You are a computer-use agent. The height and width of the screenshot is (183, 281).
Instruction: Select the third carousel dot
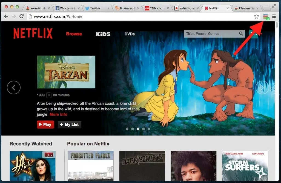pos(138,129)
